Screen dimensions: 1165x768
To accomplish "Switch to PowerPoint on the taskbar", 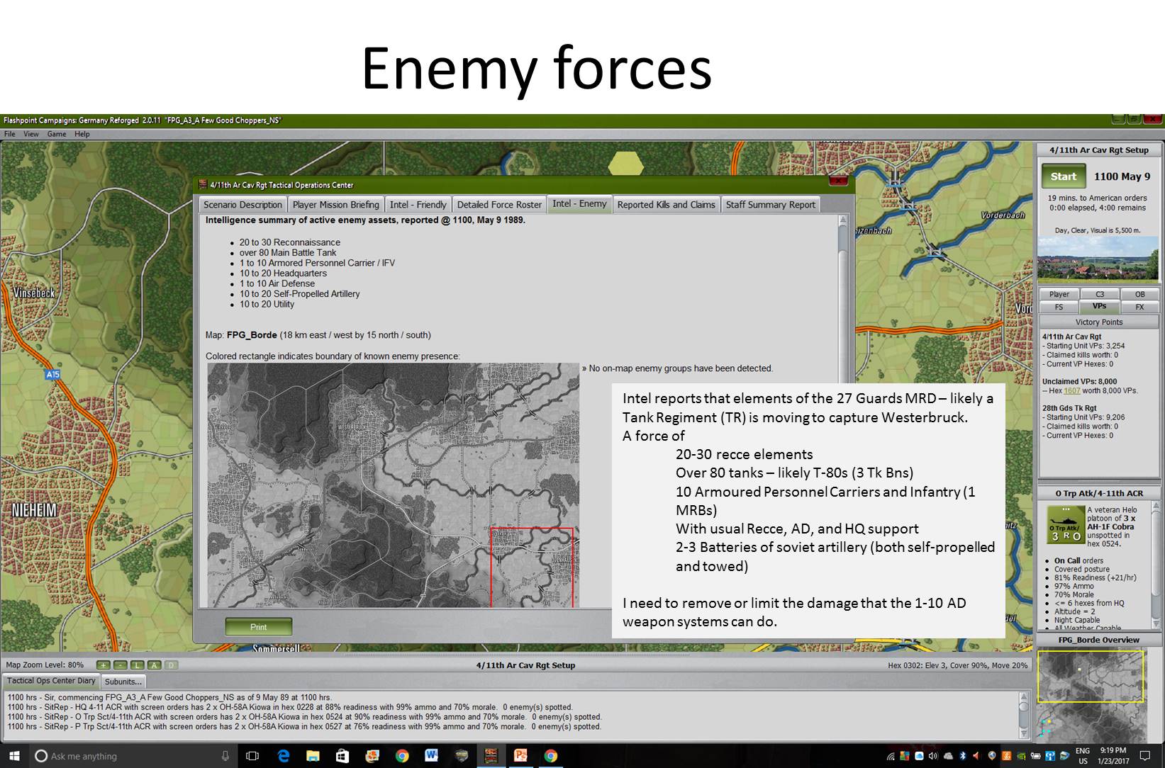I will click(520, 756).
